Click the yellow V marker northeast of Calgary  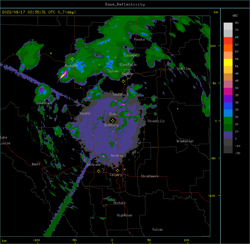tap(124, 169)
